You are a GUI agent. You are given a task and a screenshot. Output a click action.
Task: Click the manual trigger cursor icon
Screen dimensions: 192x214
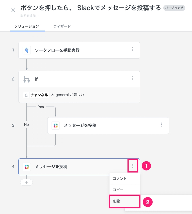tap(27, 50)
